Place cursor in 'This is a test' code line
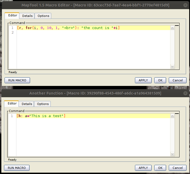 pos(93,116)
